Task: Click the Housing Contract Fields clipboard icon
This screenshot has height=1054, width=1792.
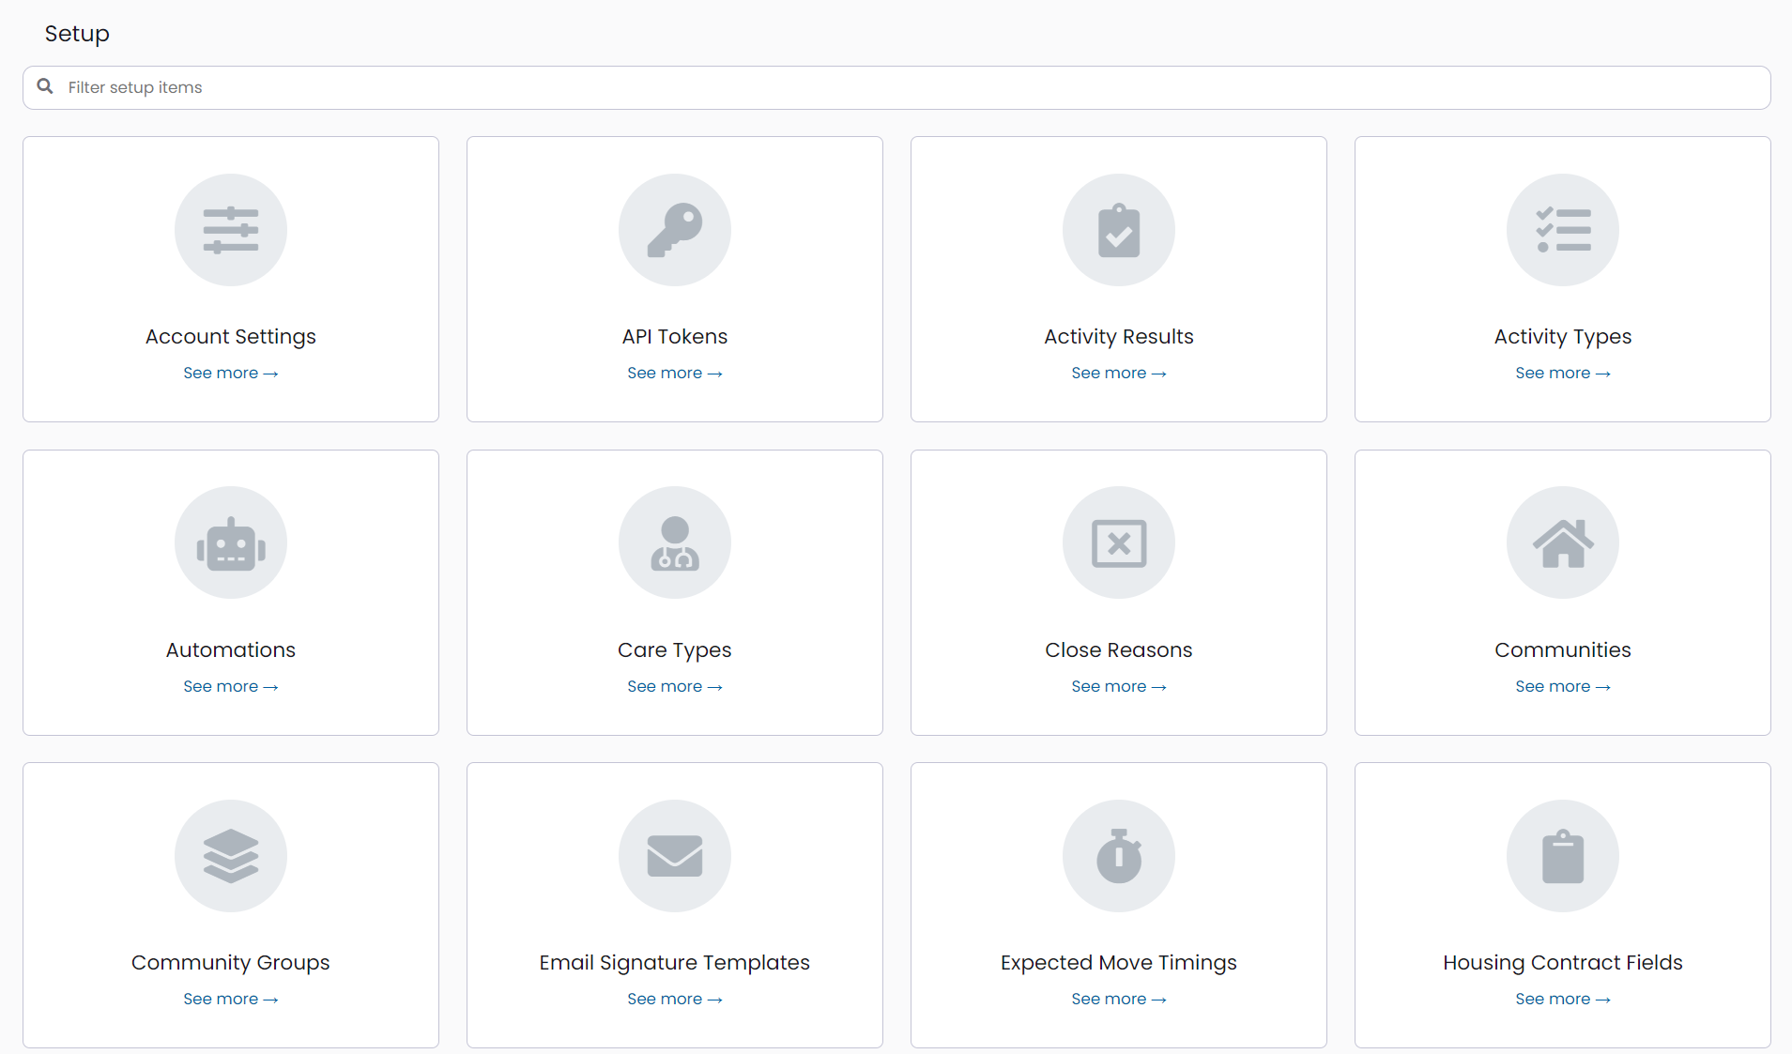Action: (x=1563, y=856)
